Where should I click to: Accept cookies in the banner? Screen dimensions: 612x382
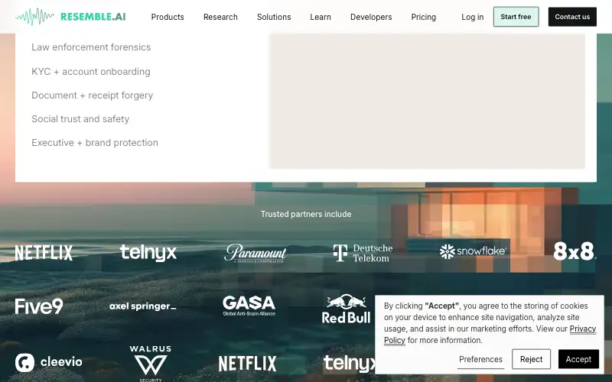(578, 359)
